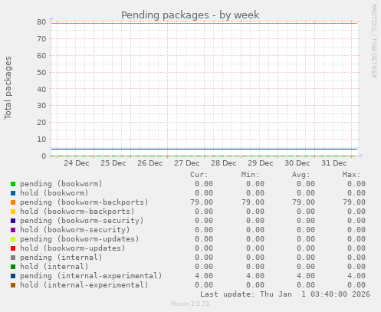Click the '27 Dec' x-axis label
The height and width of the screenshot is (312, 381).
(187, 163)
